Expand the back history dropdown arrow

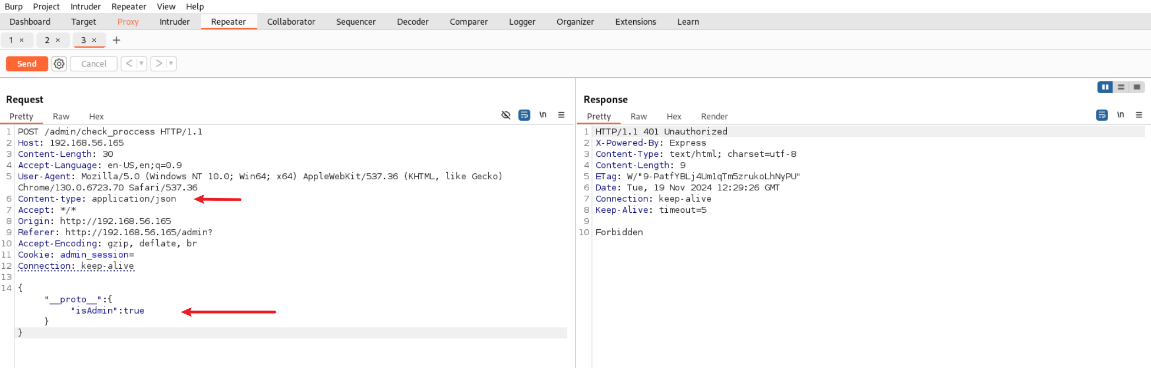point(141,64)
